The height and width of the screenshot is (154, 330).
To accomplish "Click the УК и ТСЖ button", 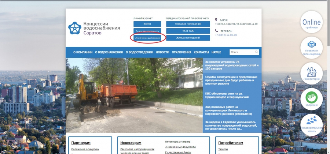I will 188,31.
